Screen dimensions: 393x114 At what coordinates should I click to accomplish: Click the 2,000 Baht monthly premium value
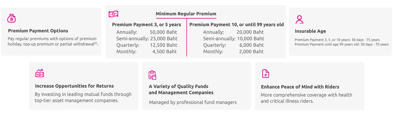point(251,52)
